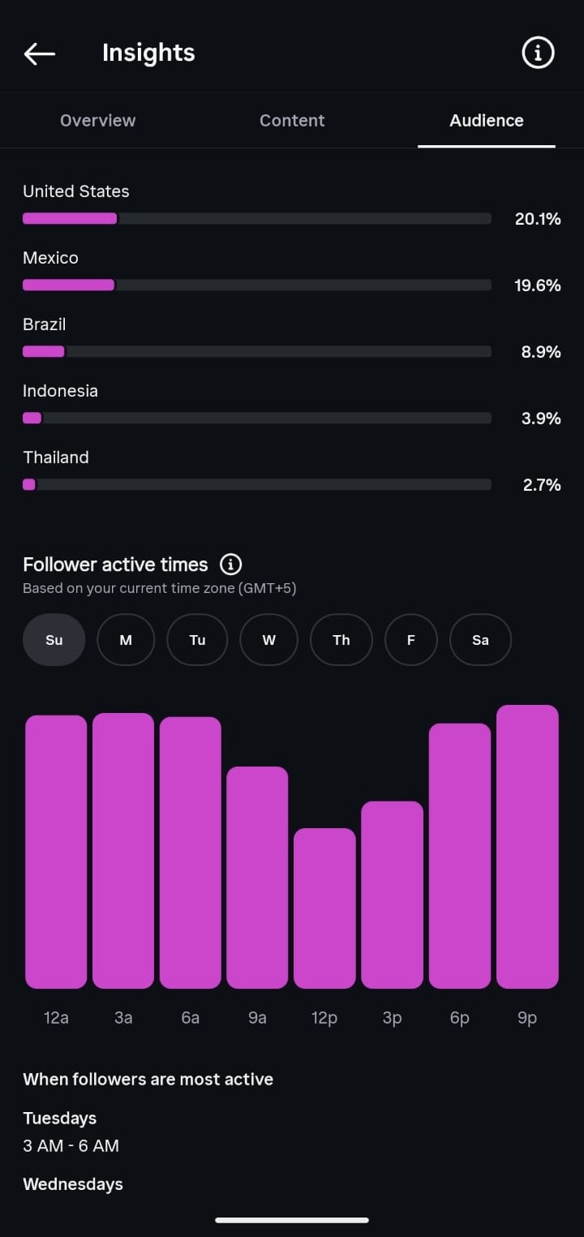Viewport: 584px width, 1237px height.
Task: Select the Audience tab
Action: click(487, 121)
